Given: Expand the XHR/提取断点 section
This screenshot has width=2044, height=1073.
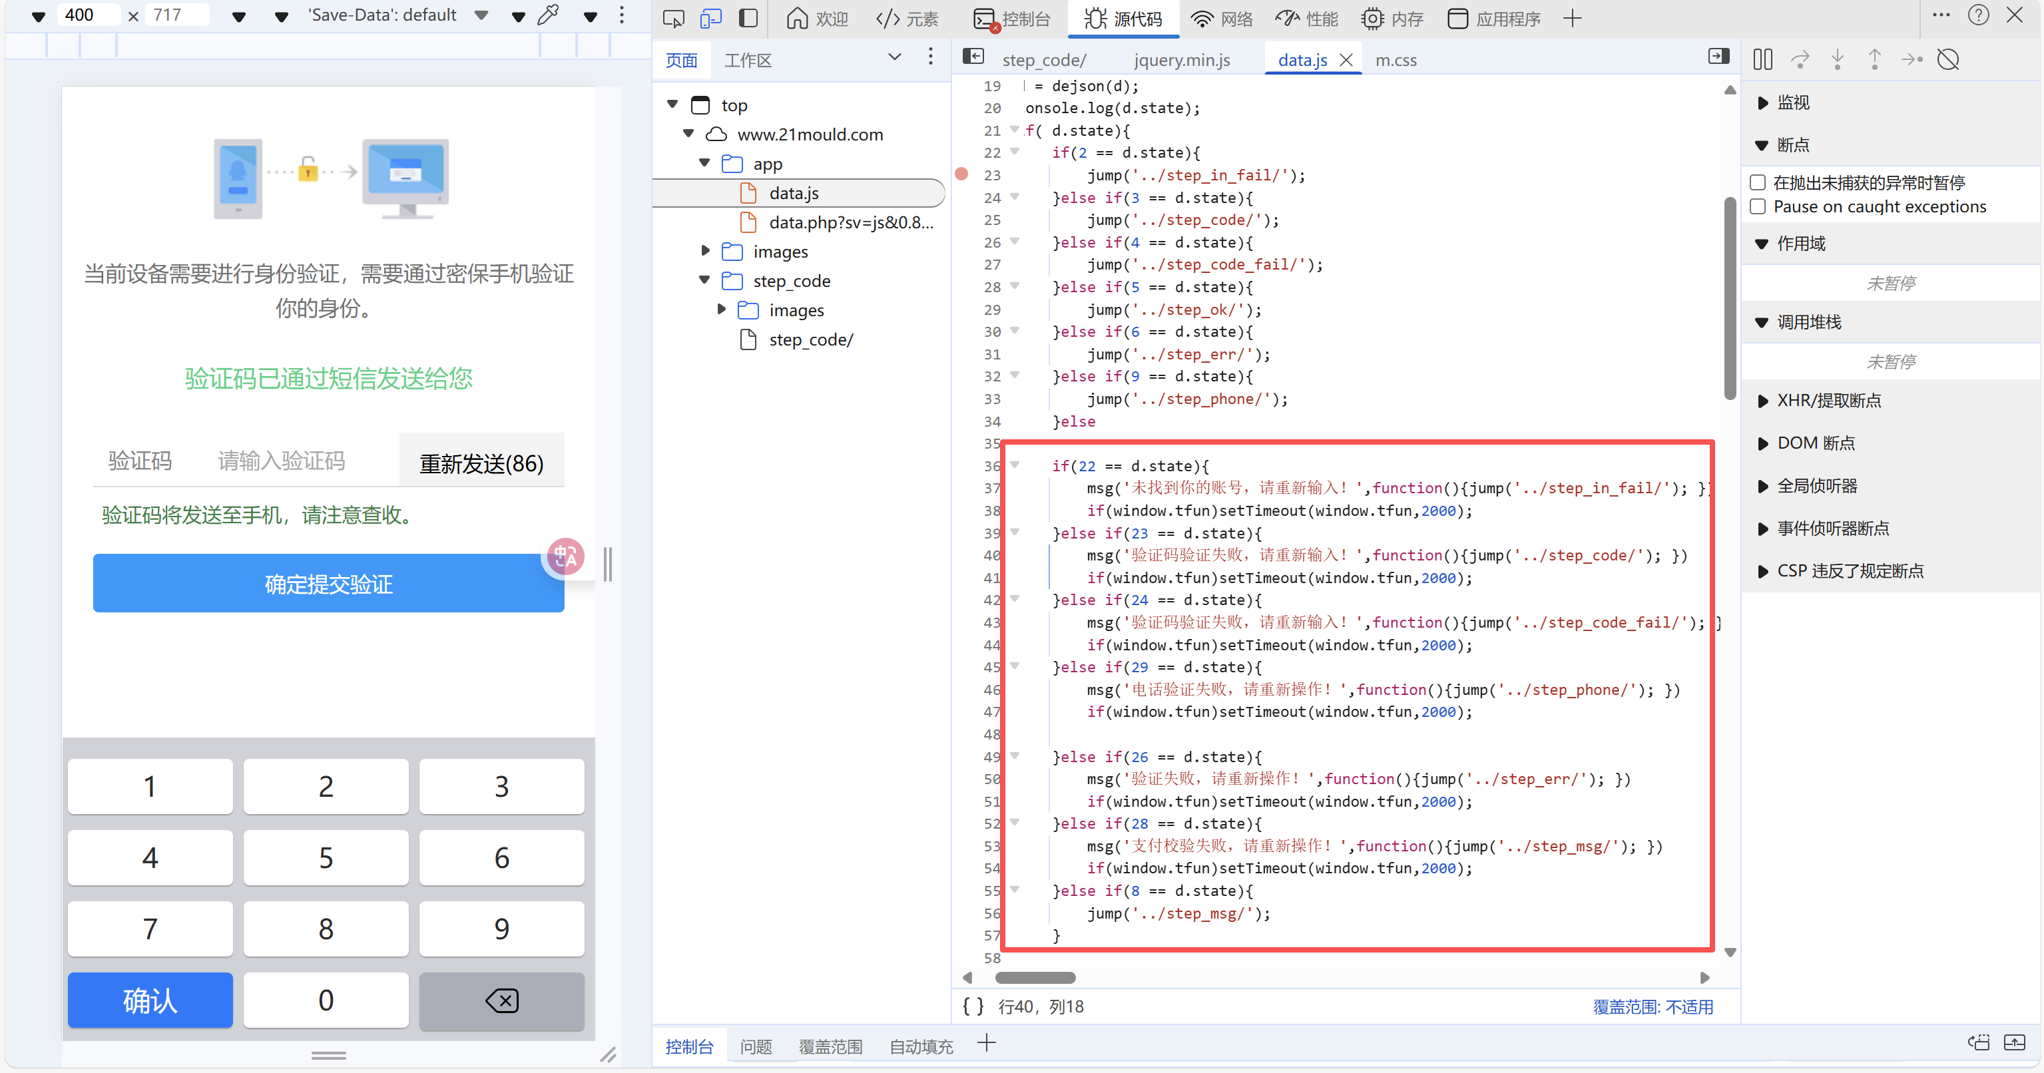Looking at the screenshot, I should (x=1763, y=401).
